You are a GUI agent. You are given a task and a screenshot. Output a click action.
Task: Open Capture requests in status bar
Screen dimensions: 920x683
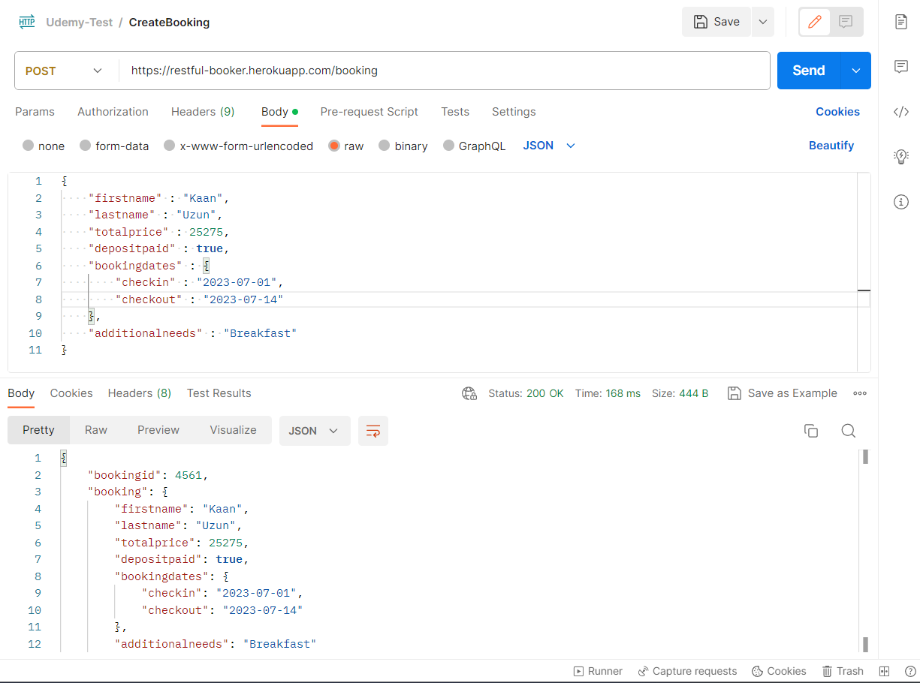point(687,671)
